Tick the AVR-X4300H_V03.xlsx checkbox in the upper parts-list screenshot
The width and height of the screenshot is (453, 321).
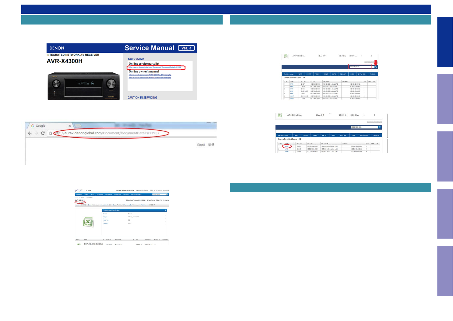click(x=361, y=56)
